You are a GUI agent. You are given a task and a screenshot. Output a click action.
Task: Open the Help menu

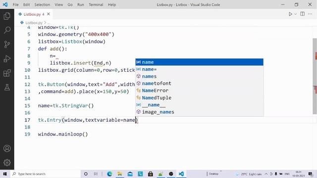(112, 4)
